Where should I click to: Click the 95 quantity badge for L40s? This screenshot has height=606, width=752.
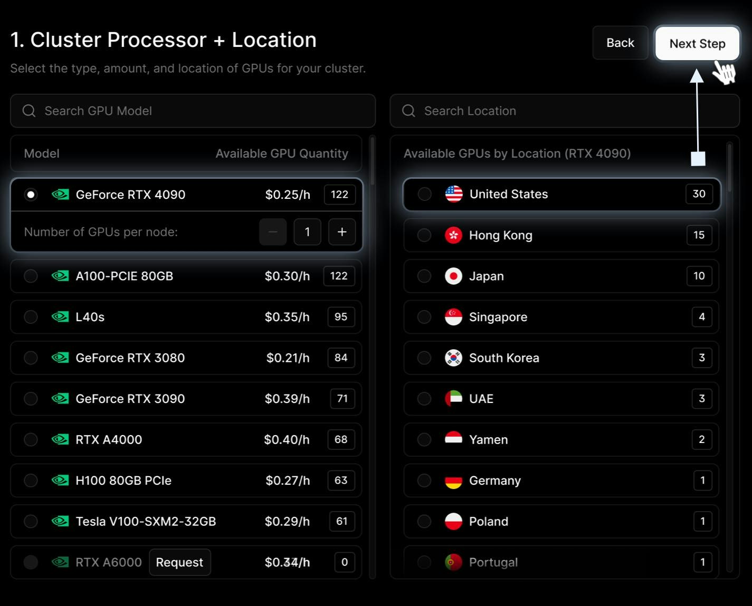tap(341, 317)
